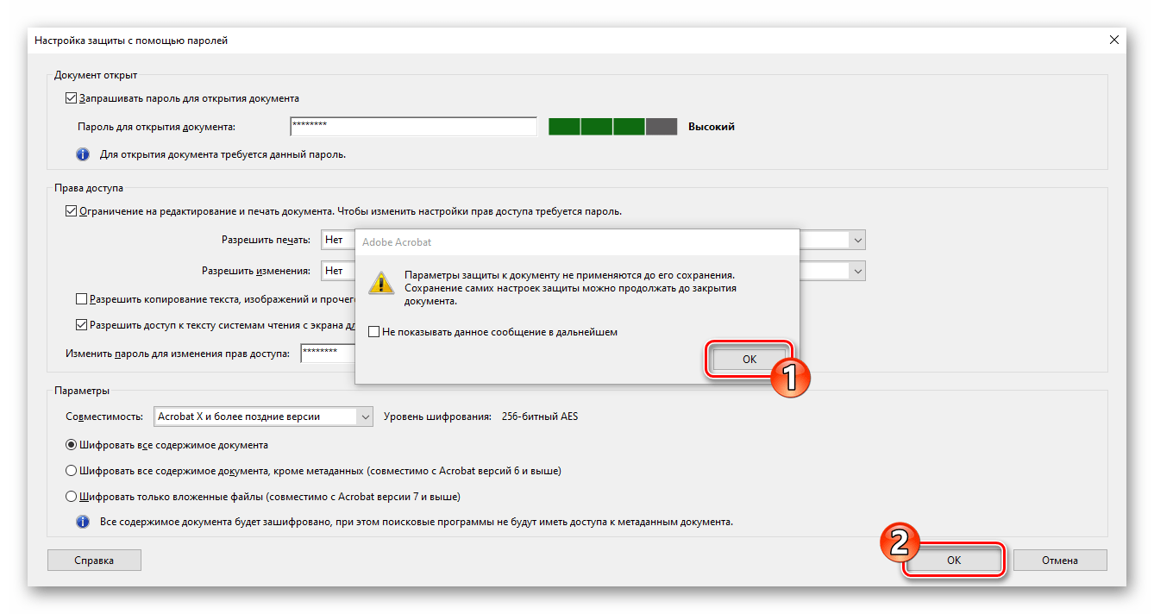Click the 'Высокий' strength label

coord(712,127)
